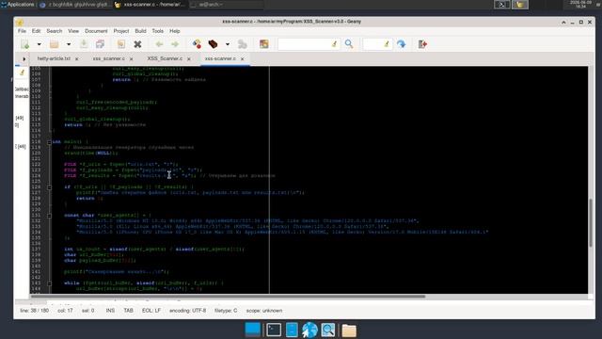Quit Geany using the exit icon
The image size is (602, 339).
click(x=422, y=44)
